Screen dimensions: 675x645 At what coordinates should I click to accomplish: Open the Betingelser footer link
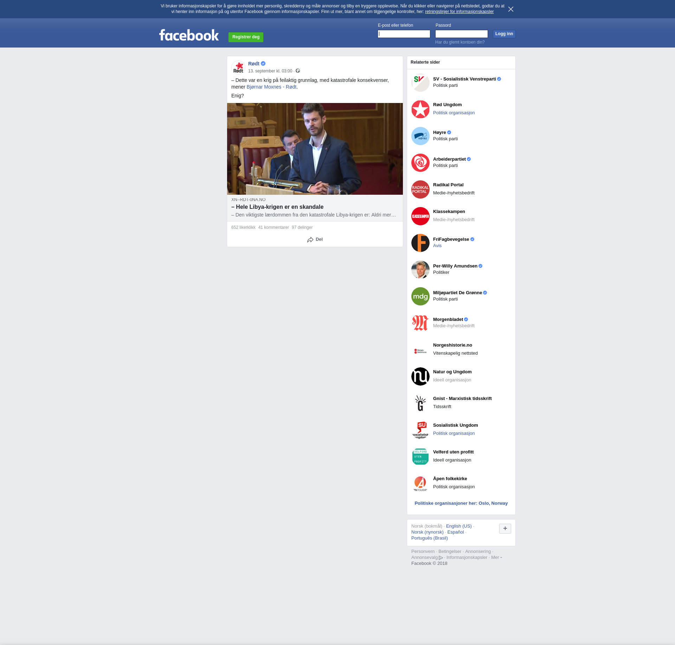click(450, 552)
